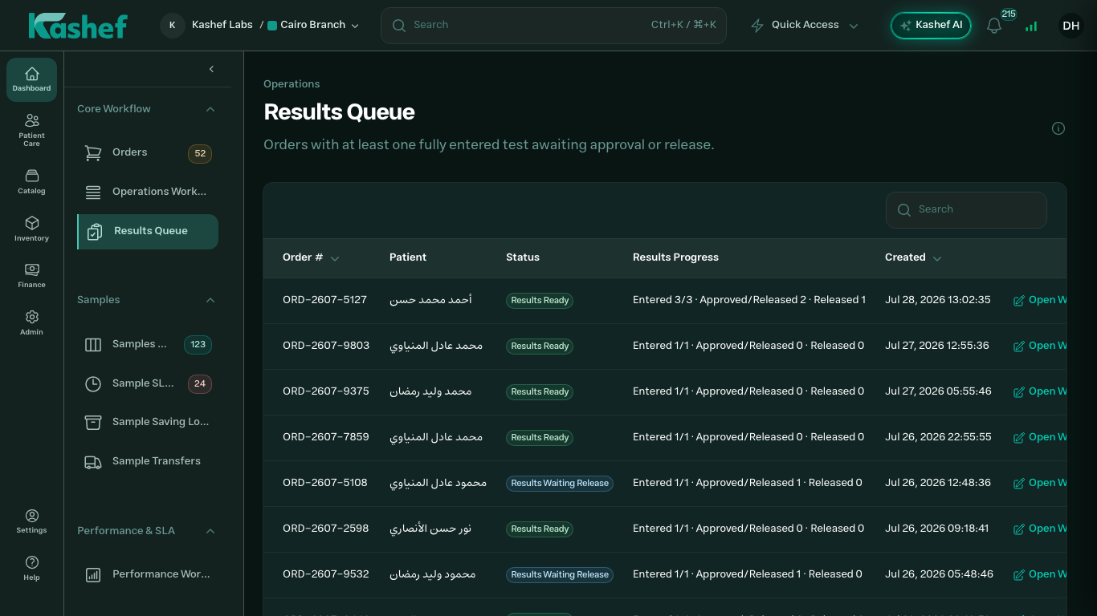Screen dimensions: 1097x616
Task: Click edit icon for order ORD-2607-7859
Action: [x=1019, y=438]
